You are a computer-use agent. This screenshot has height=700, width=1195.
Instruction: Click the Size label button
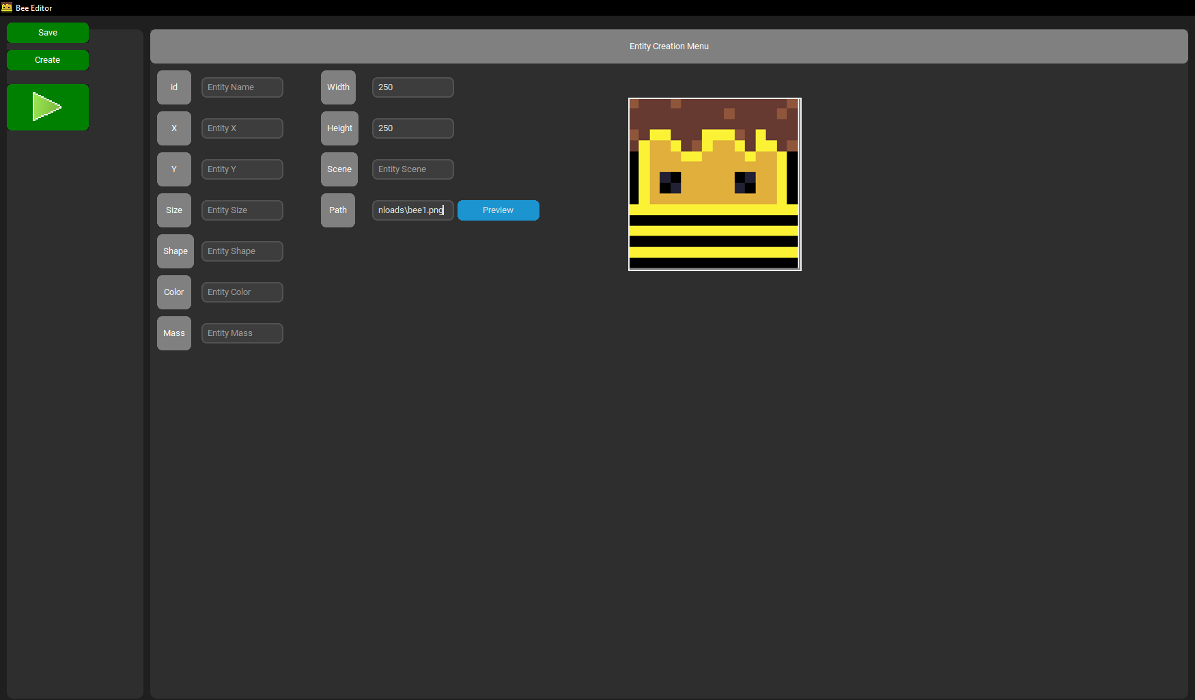[174, 210]
